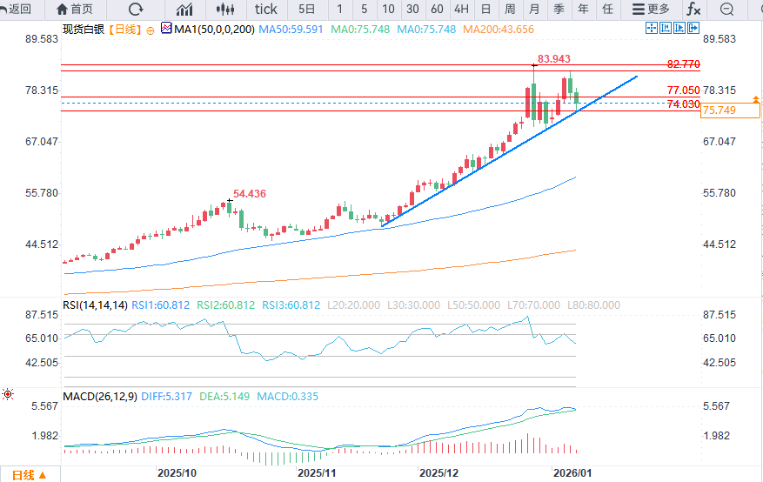Click the MACD:0.335 value
Screen dimensions: 763x482
coord(288,397)
